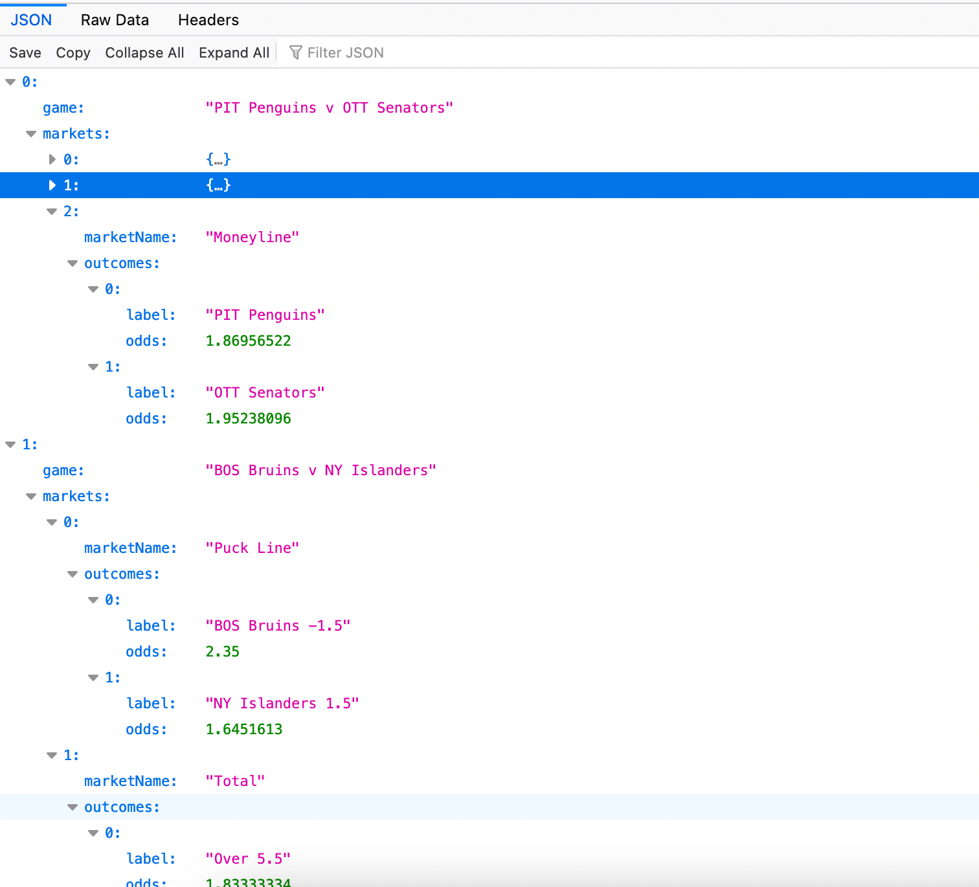
Task: Select the game key of first item
Action: [63, 107]
